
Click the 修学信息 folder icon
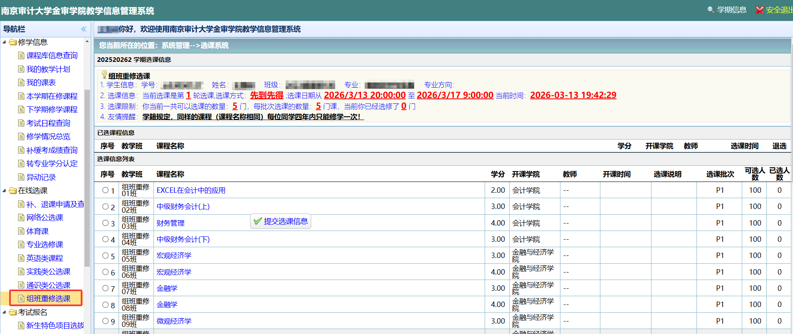click(x=13, y=42)
